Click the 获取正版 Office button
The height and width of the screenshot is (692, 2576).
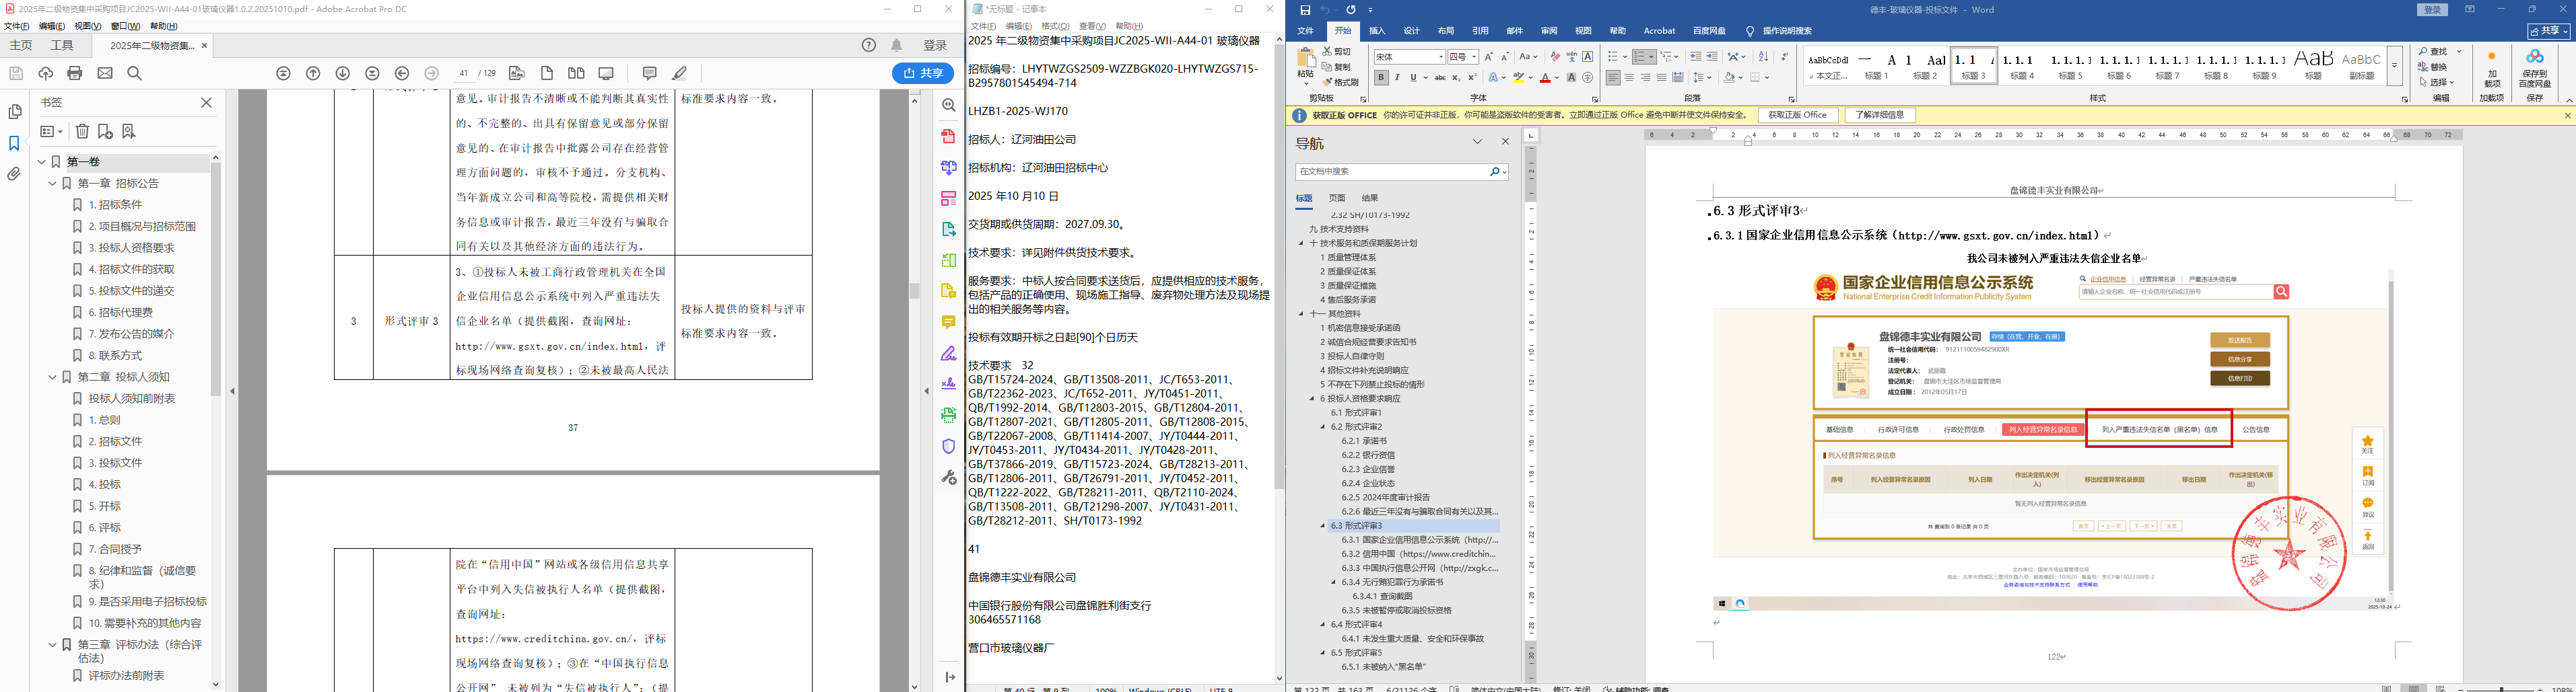coord(1797,116)
